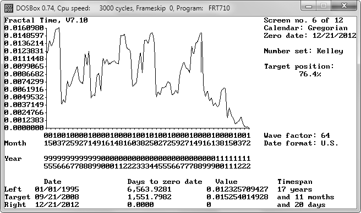Minimize the DOSBox window
This screenshot has width=361, height=213.
coord(309,6)
